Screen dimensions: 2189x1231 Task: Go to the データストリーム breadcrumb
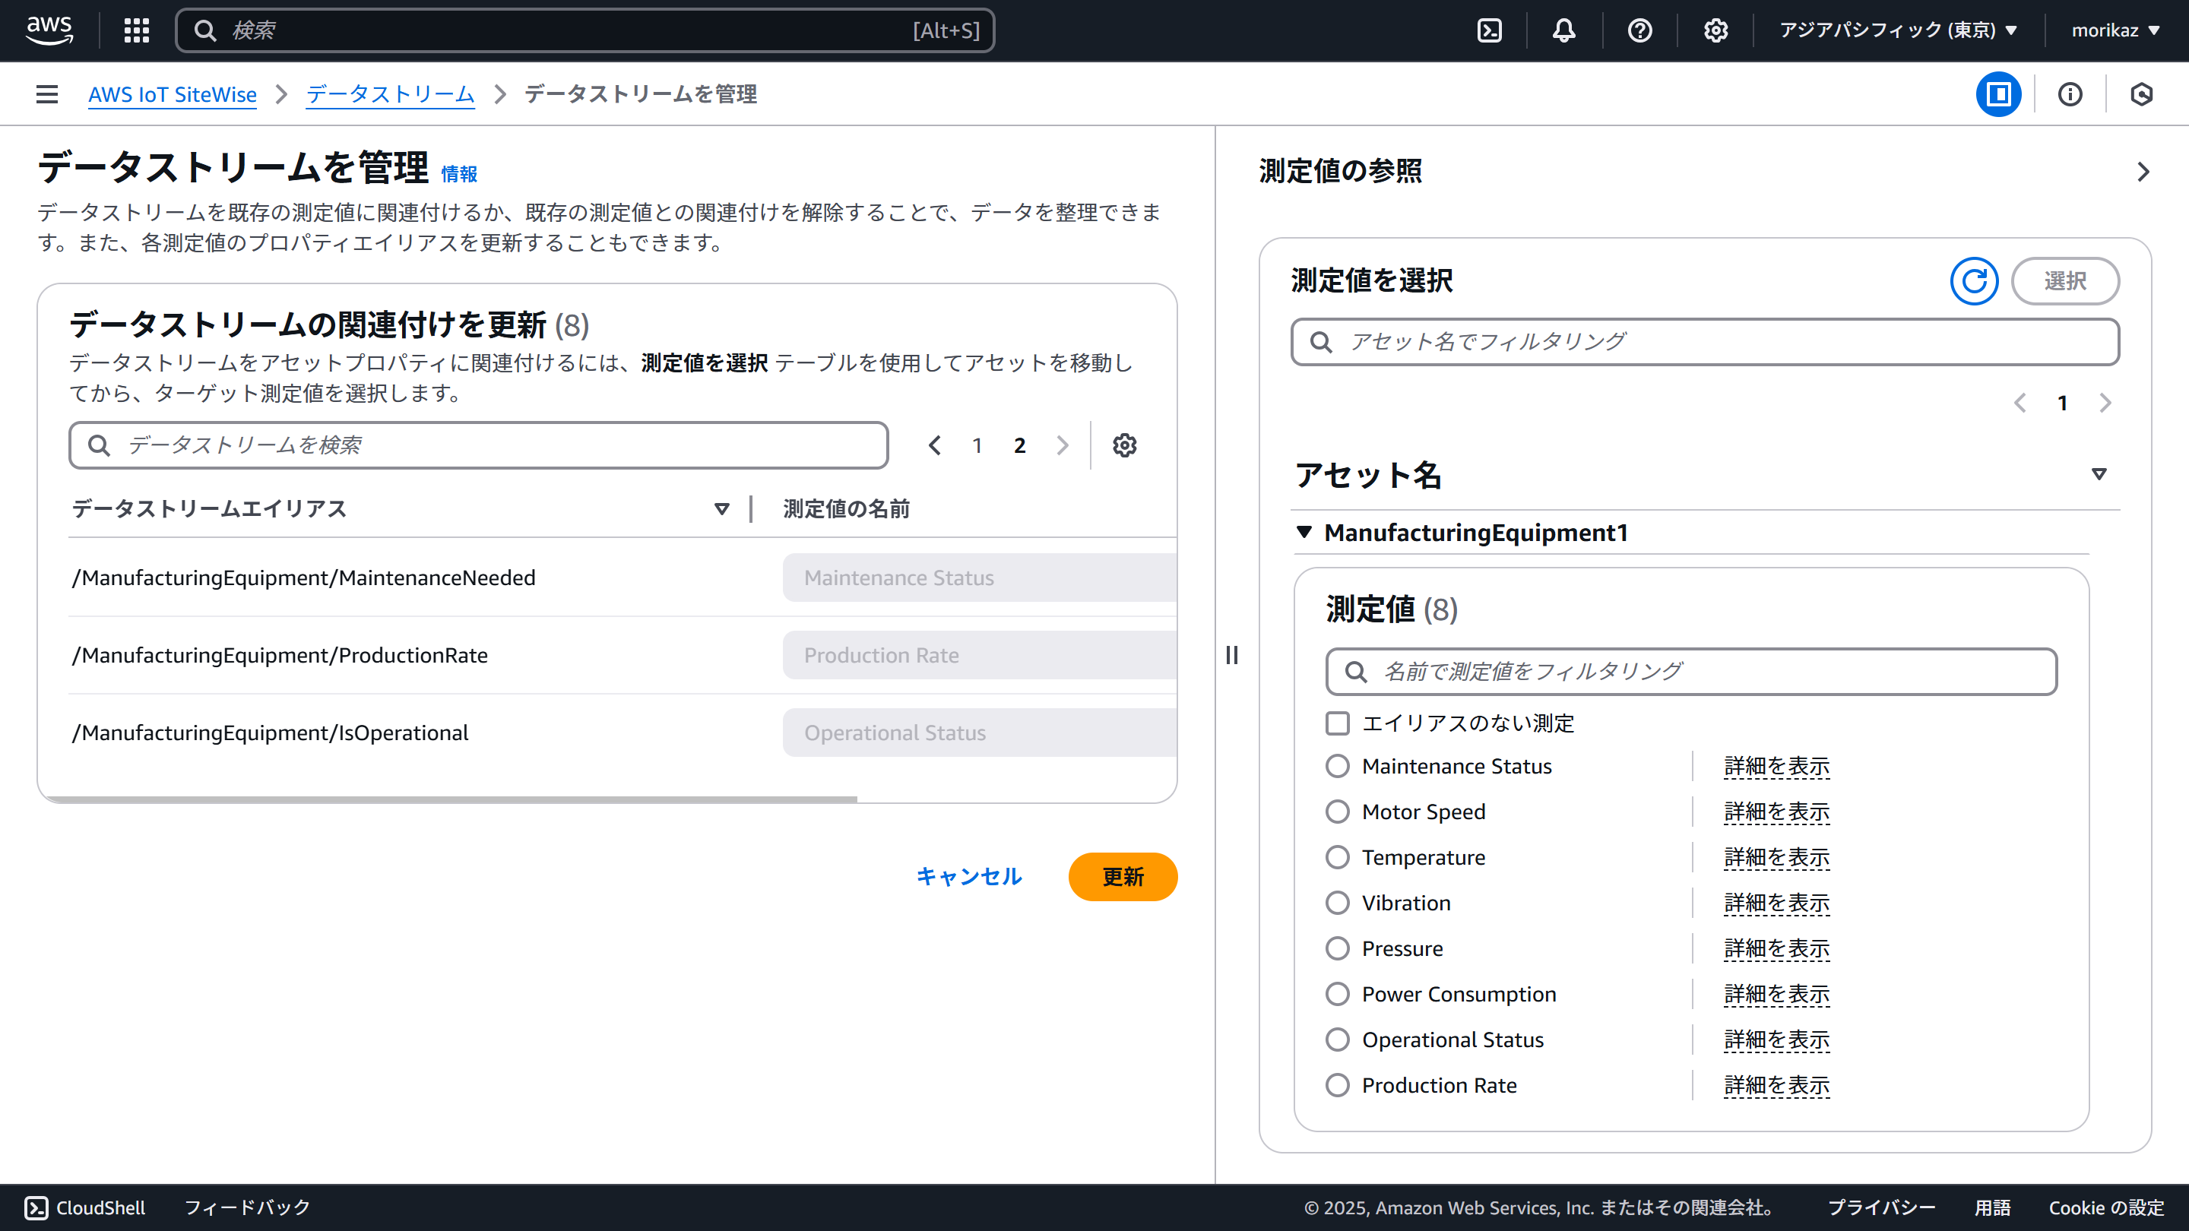(390, 94)
